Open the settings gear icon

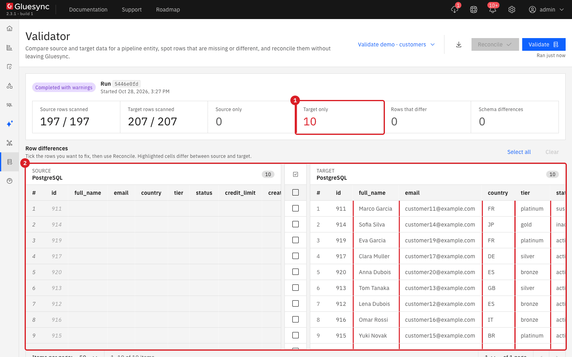512,10
